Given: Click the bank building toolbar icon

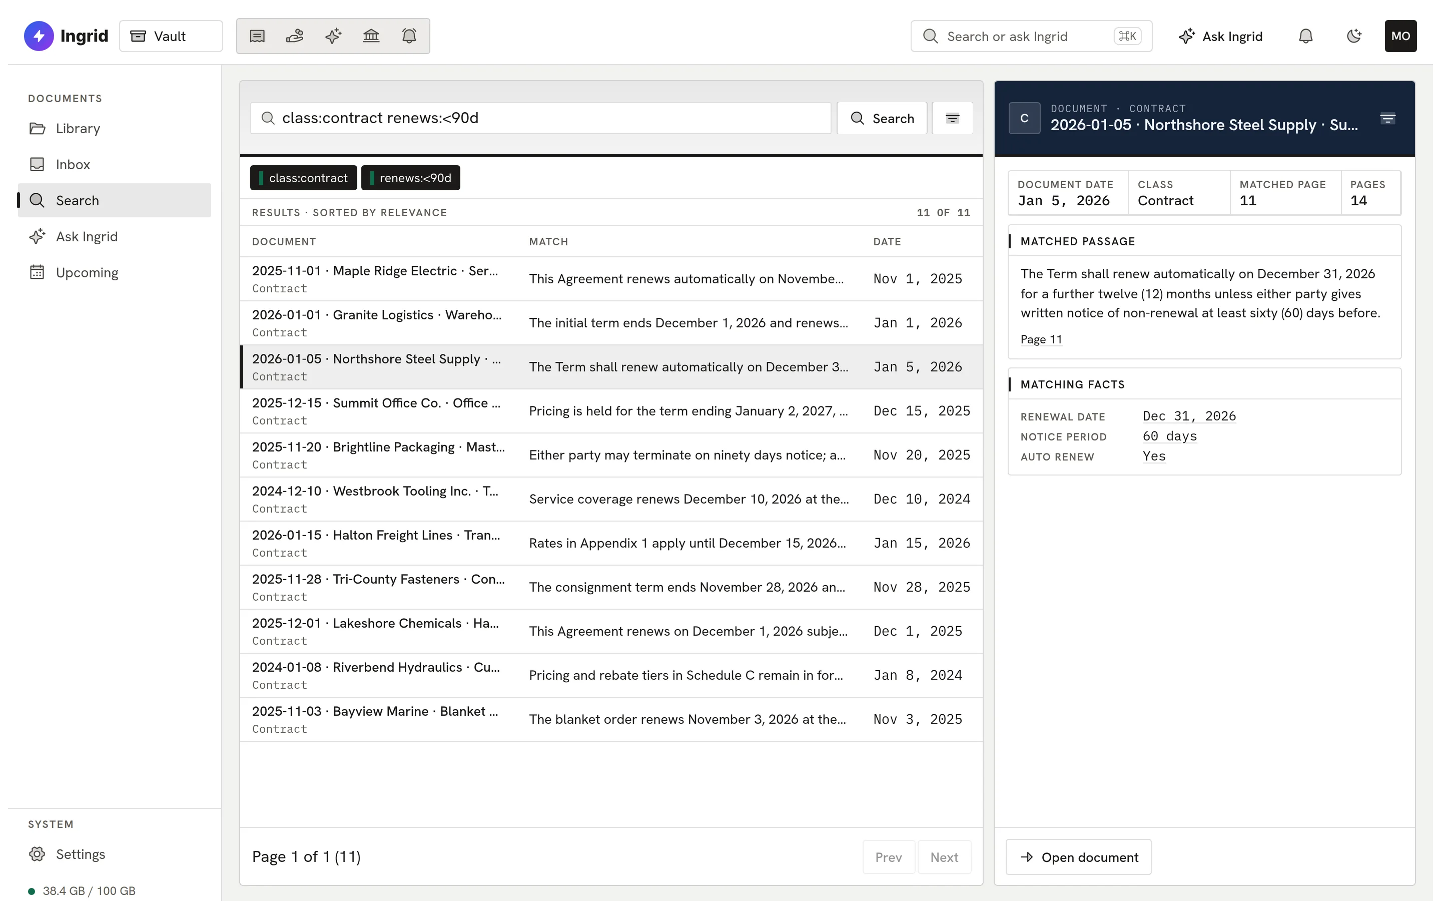Looking at the screenshot, I should coord(371,37).
